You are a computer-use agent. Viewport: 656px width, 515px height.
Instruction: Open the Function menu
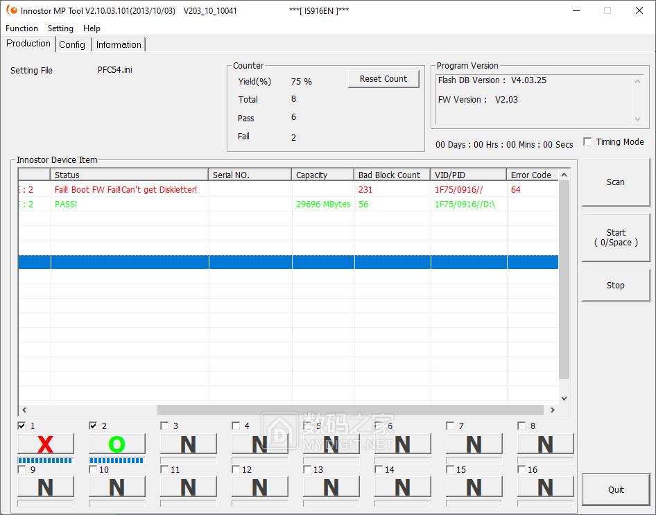pos(21,28)
